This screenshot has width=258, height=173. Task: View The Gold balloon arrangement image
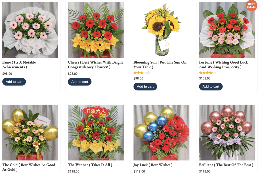coord(30,133)
